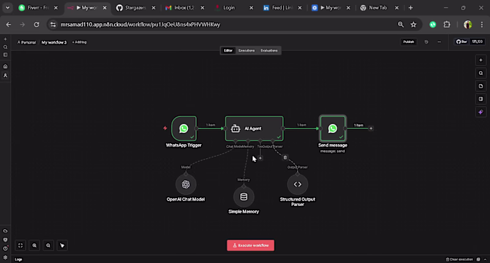Switch to the LinkedIn Feed browser tab
This screenshot has height=263, width=490.
pyautogui.click(x=281, y=8)
